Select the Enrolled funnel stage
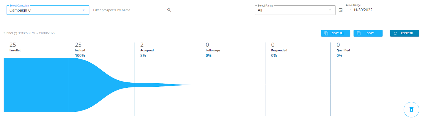The height and width of the screenshot is (121, 425). [x=15, y=50]
